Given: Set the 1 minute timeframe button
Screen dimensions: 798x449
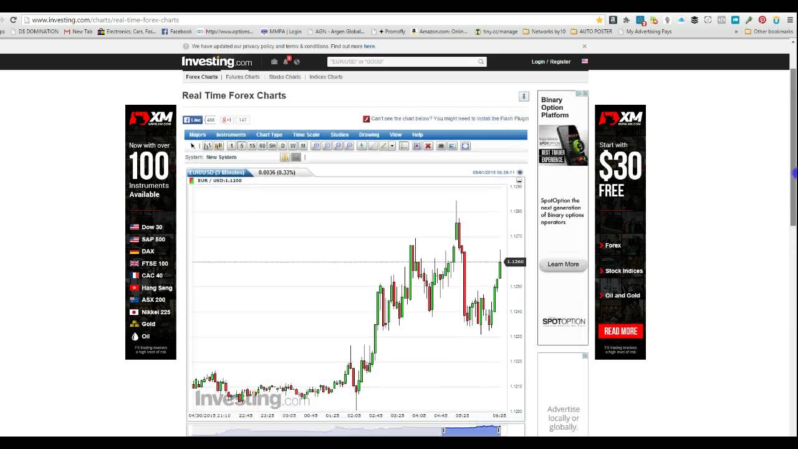Looking at the screenshot, I should pyautogui.click(x=231, y=146).
